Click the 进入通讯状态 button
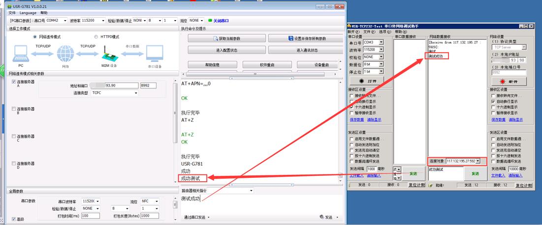The image size is (542, 225). pyautogui.click(x=306, y=50)
